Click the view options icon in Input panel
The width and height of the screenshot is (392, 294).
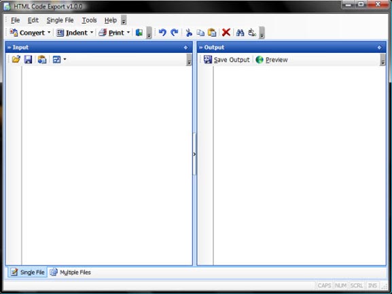[57, 60]
